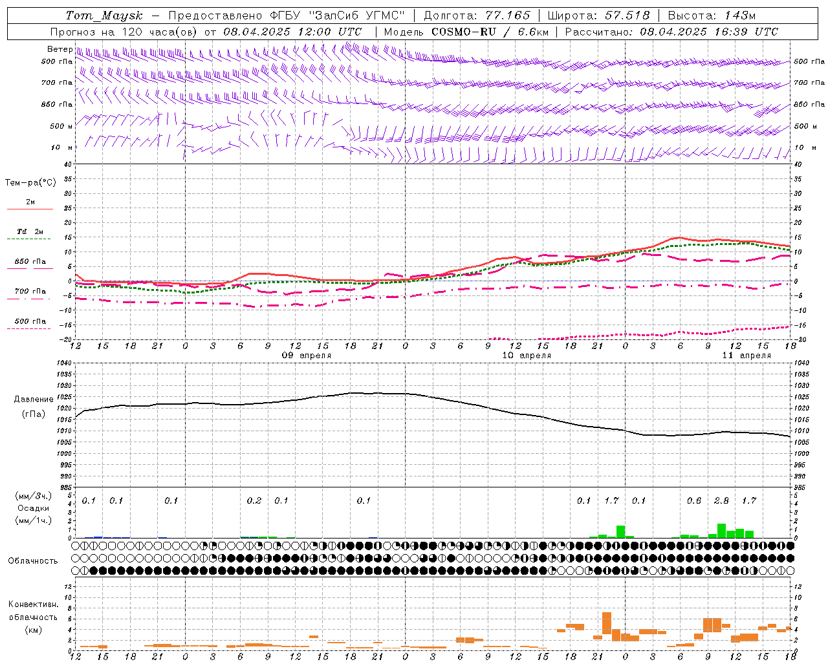The width and height of the screenshot is (828, 662).
Task: Select the "2.8" precipitation amount value
Action: click(x=721, y=501)
